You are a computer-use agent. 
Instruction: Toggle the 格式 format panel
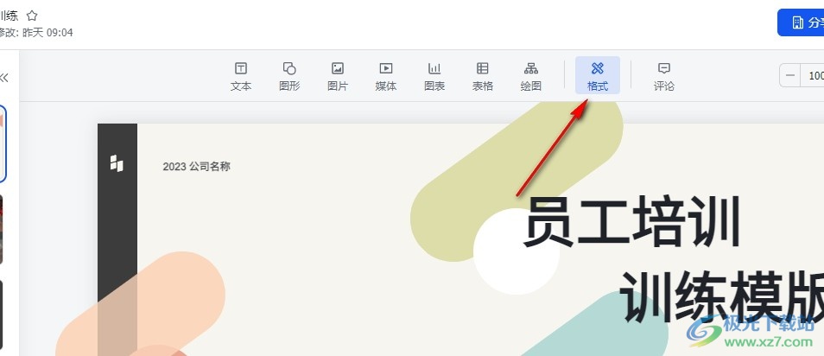tap(598, 76)
